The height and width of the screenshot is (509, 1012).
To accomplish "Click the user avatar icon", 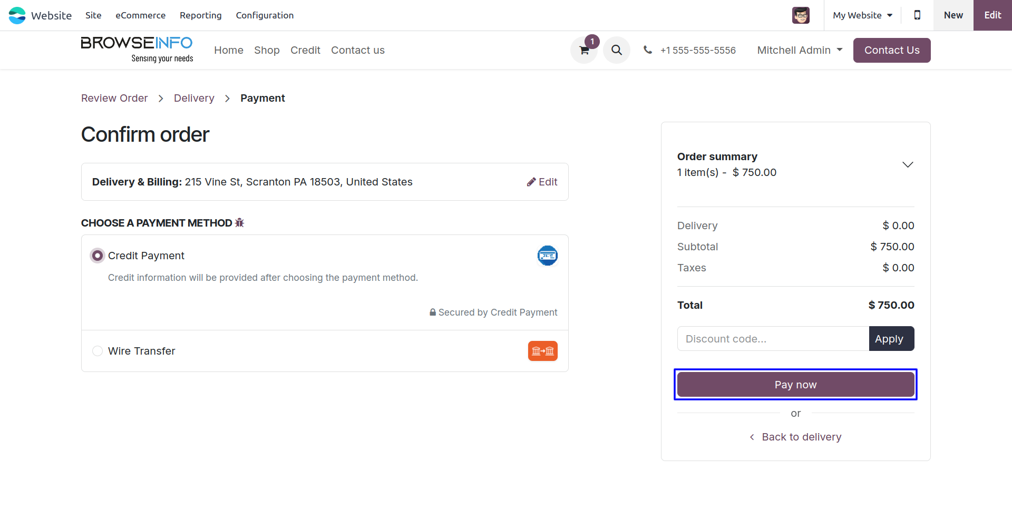I will 801,15.
